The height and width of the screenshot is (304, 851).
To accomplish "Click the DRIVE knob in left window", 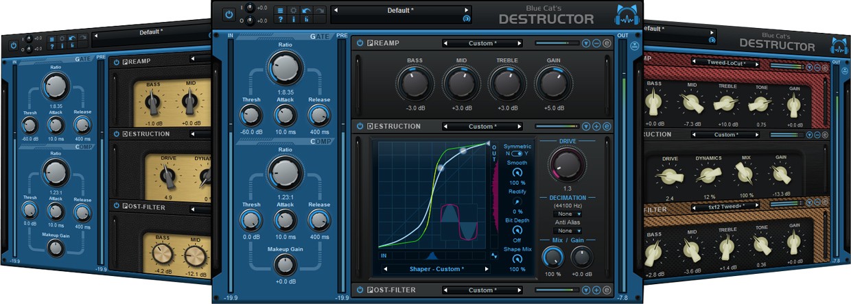I will 167,177.
